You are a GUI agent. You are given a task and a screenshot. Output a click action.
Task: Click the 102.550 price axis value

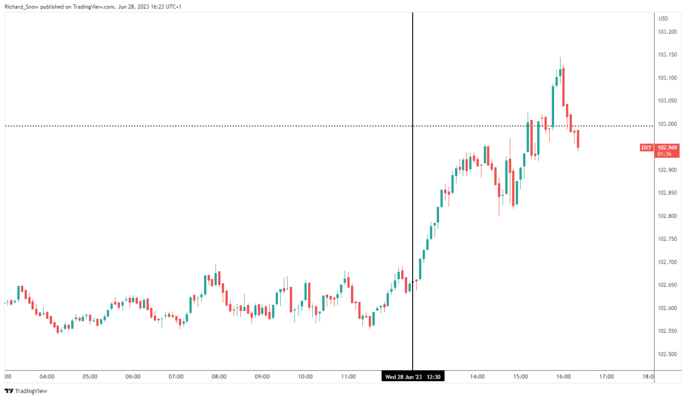click(668, 331)
